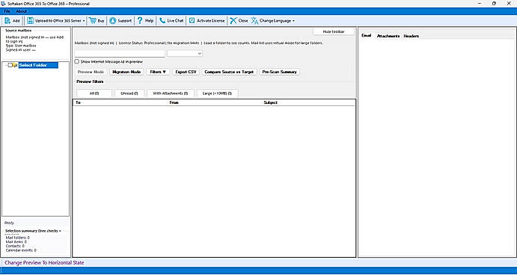Open the Filters dropdown button

[x=158, y=72]
